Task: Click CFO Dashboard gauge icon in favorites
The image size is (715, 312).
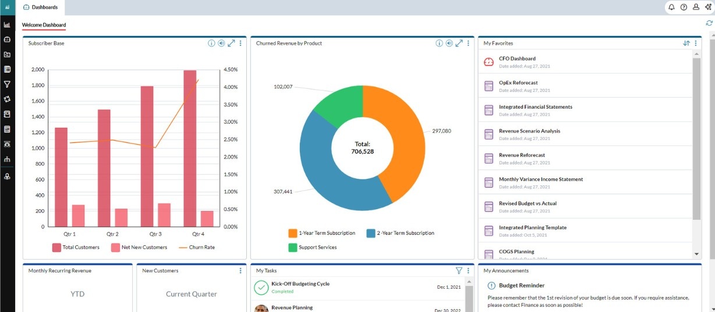Action: (x=489, y=62)
